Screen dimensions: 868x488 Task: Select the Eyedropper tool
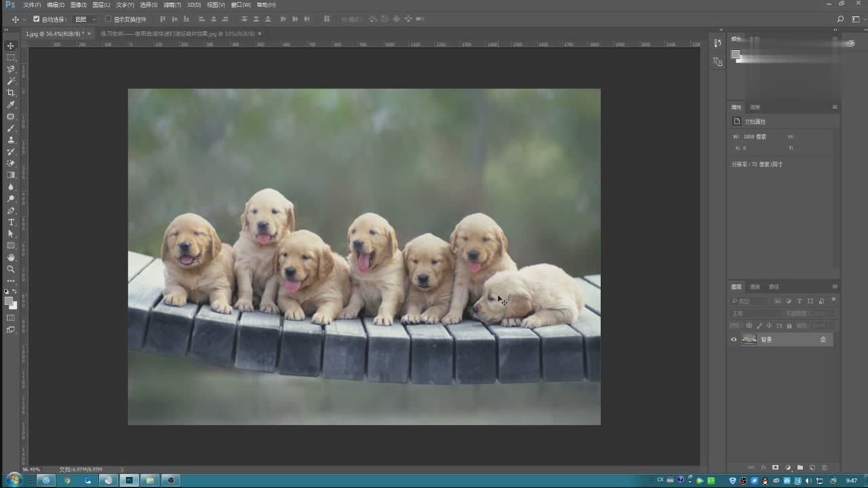click(11, 104)
